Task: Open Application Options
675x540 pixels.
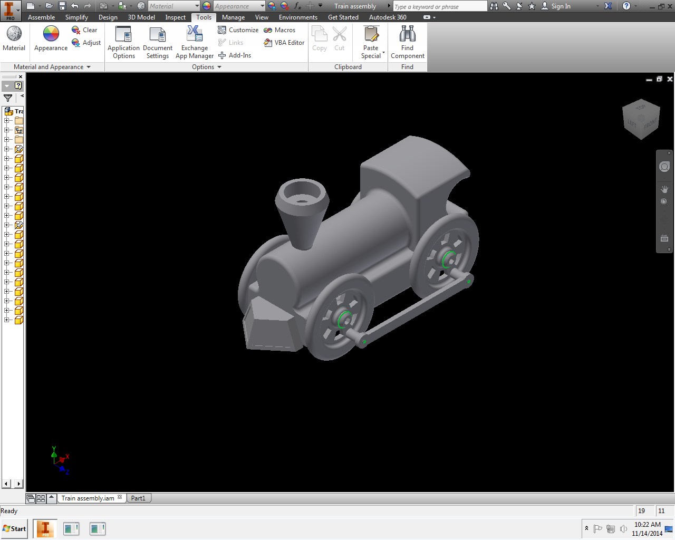Action: click(123, 42)
